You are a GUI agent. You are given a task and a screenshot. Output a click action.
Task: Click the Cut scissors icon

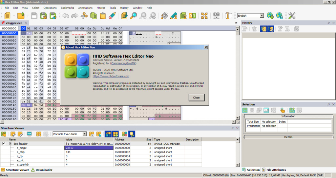point(84,16)
